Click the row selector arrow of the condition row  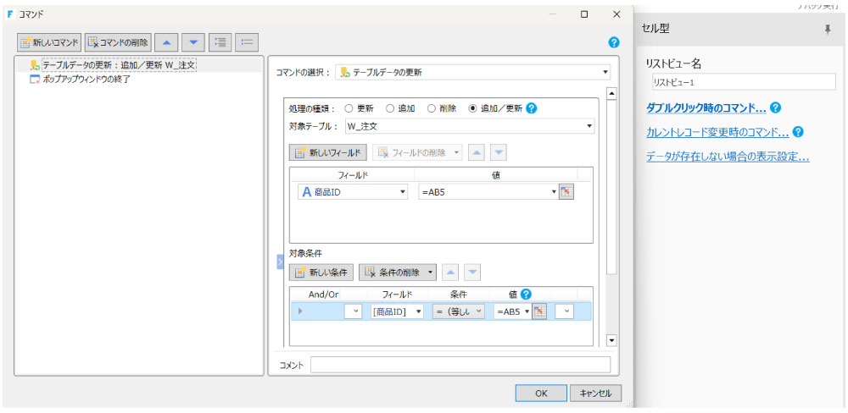coord(300,311)
